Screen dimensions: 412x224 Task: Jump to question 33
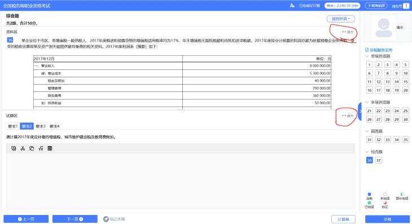pyautogui.click(x=387, y=140)
